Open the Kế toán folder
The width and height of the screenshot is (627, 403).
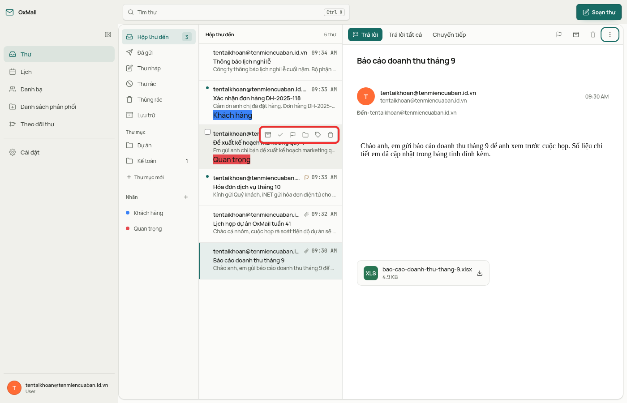159,161
